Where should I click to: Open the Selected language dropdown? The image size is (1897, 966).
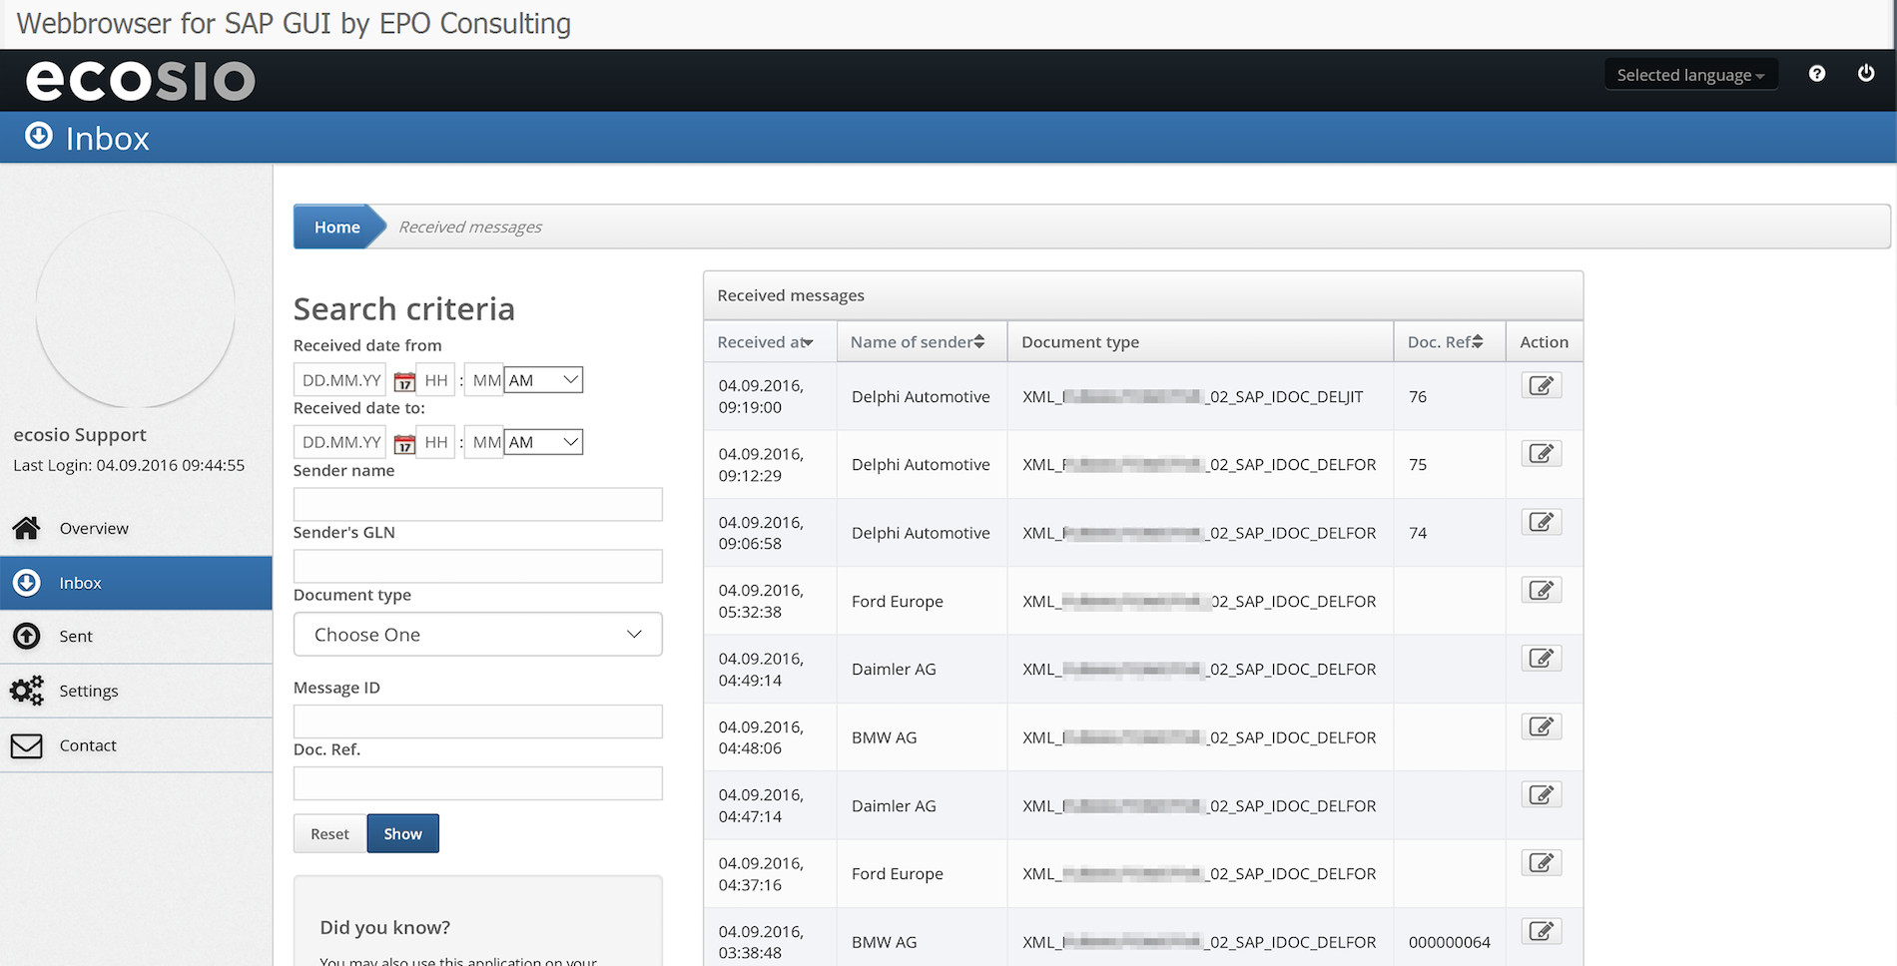tap(1690, 75)
